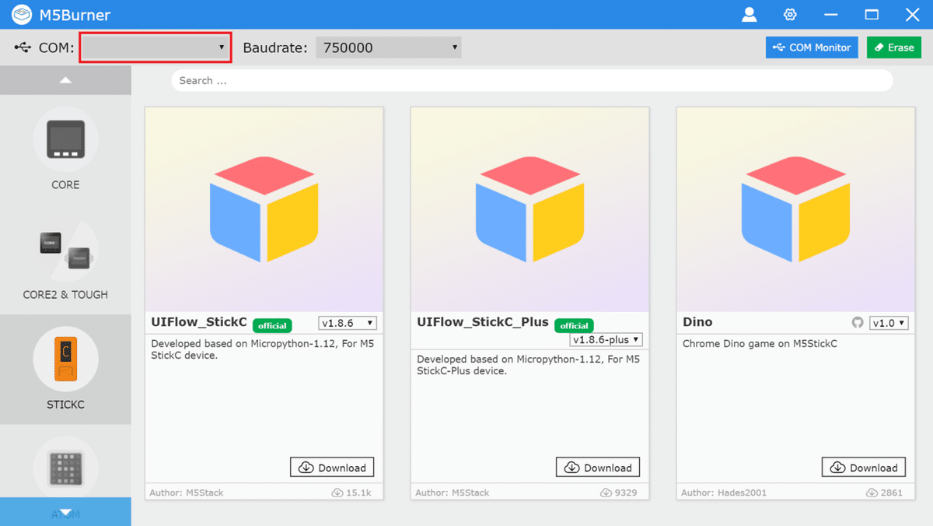
Task: Select the CORE2 & TOUGH device icon
Action: [65, 249]
